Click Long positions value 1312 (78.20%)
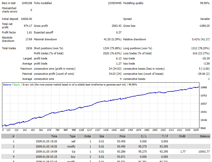The image size is (212, 162). pos(200,48)
